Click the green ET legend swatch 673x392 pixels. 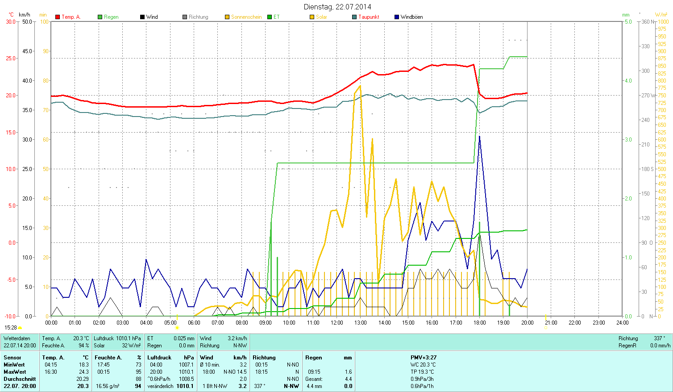tap(270, 17)
